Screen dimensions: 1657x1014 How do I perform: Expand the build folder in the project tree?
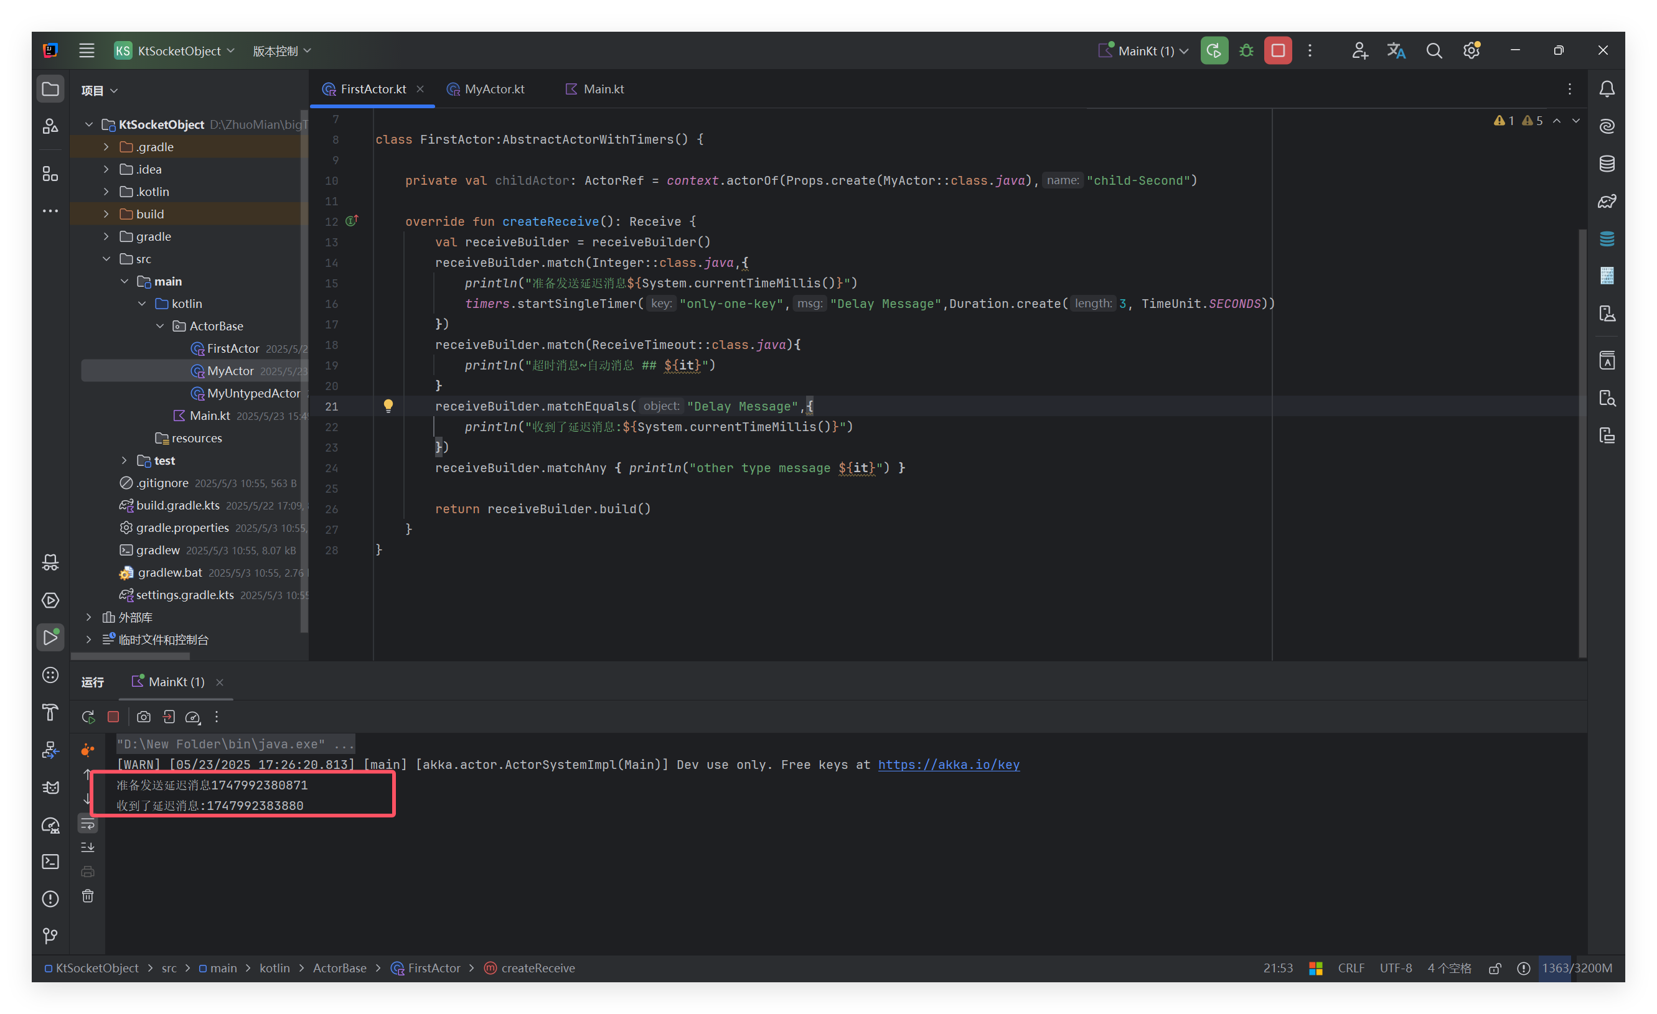[106, 213]
